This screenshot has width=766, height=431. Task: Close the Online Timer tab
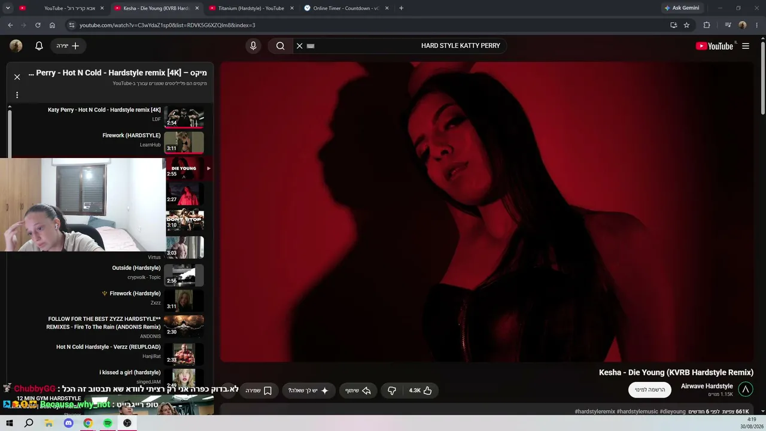[x=387, y=8]
